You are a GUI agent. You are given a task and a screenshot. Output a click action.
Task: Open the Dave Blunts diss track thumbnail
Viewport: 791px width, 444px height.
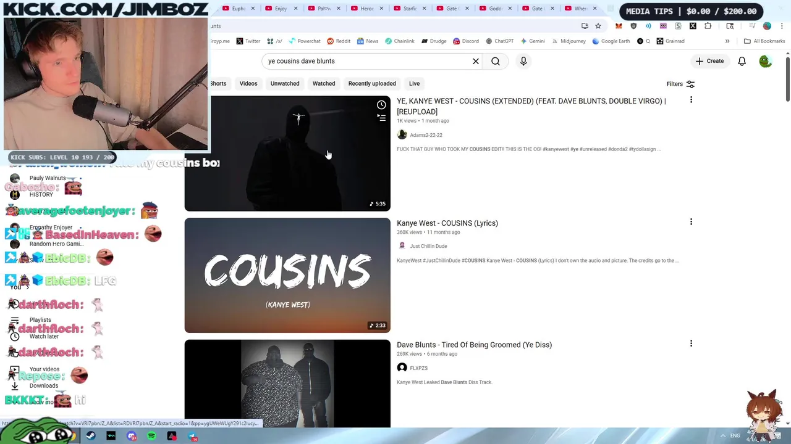pyautogui.click(x=287, y=383)
